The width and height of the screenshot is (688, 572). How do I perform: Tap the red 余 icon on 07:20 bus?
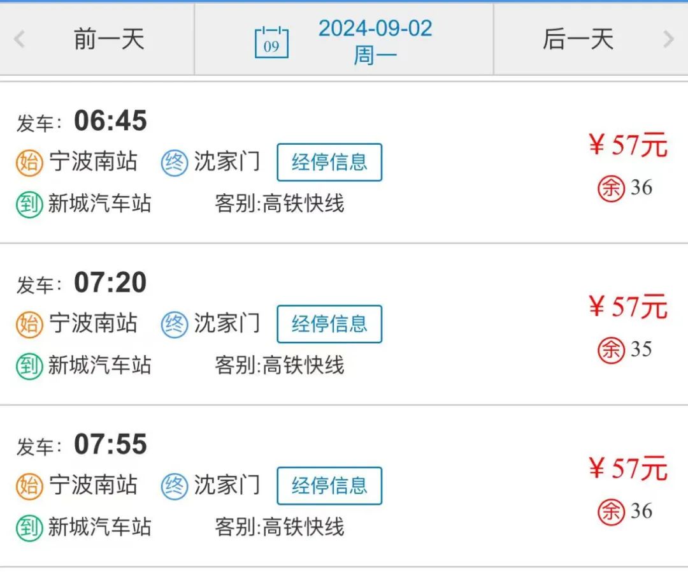[x=611, y=350]
